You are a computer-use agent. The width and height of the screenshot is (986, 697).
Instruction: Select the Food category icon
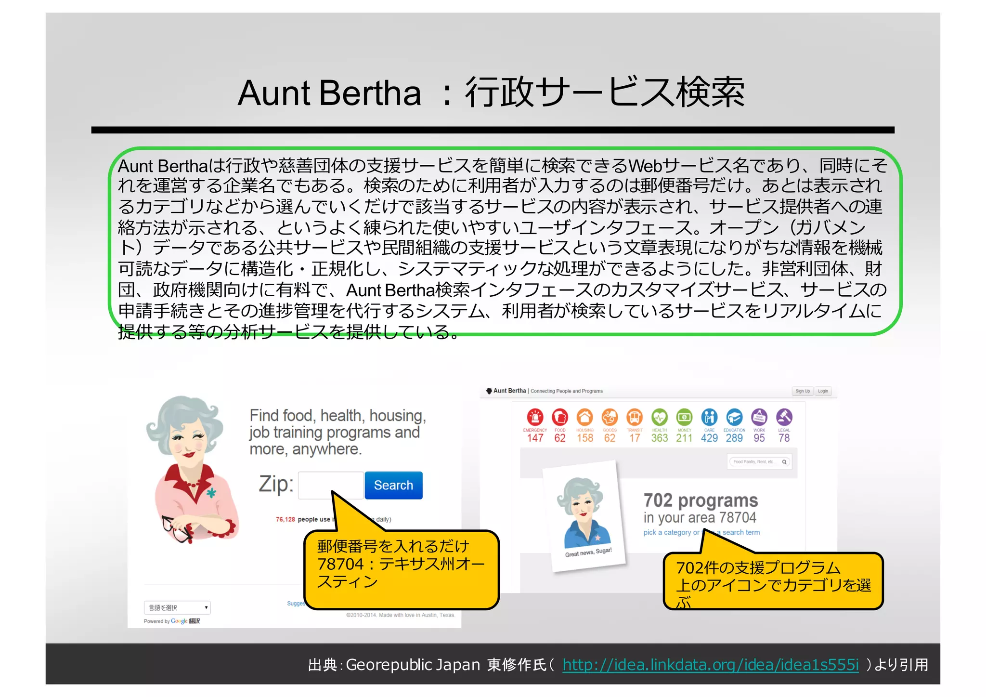pos(559,417)
